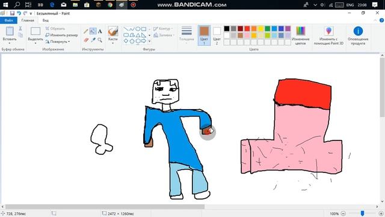Image resolution: width=385 pixels, height=217 pixels.
Task: Click the rectangular selection (Выделить) box icon
Action: click(x=35, y=31)
